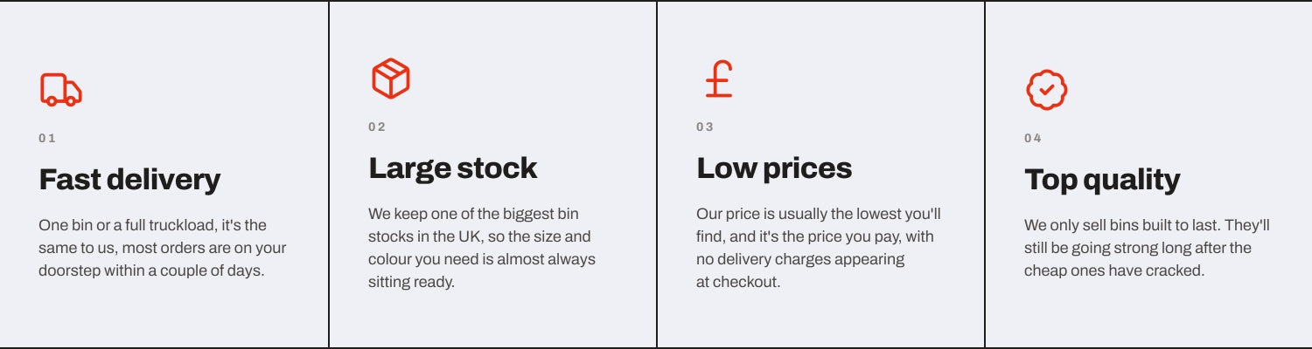Screen dimensions: 1312x349
Task: Click the text about one bin or truckload
Action: (x=163, y=248)
